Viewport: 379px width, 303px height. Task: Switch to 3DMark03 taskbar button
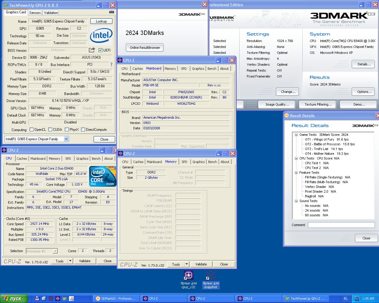116,299
